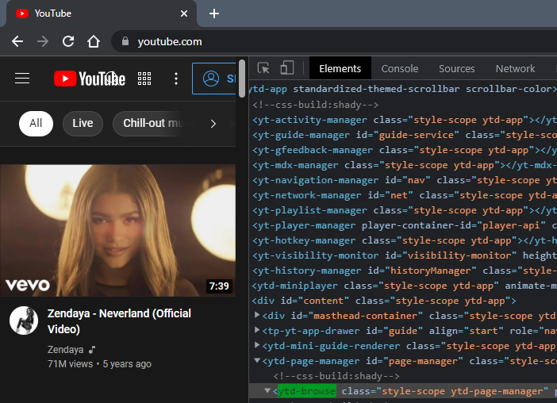Open the Network tab
Image resolution: width=557 pixels, height=403 pixels.
[x=515, y=68]
